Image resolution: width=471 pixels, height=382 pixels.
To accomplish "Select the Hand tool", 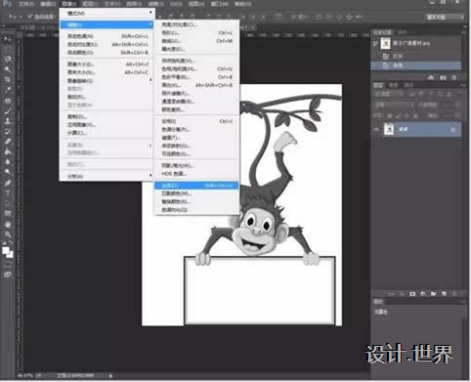I will pos(7,225).
